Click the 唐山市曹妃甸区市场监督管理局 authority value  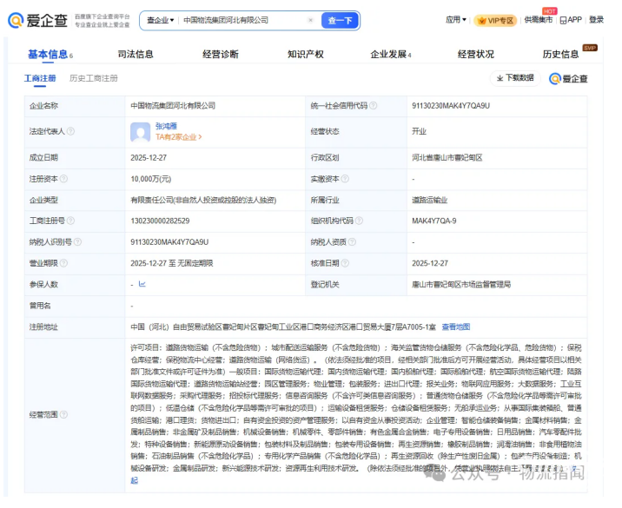click(x=461, y=284)
